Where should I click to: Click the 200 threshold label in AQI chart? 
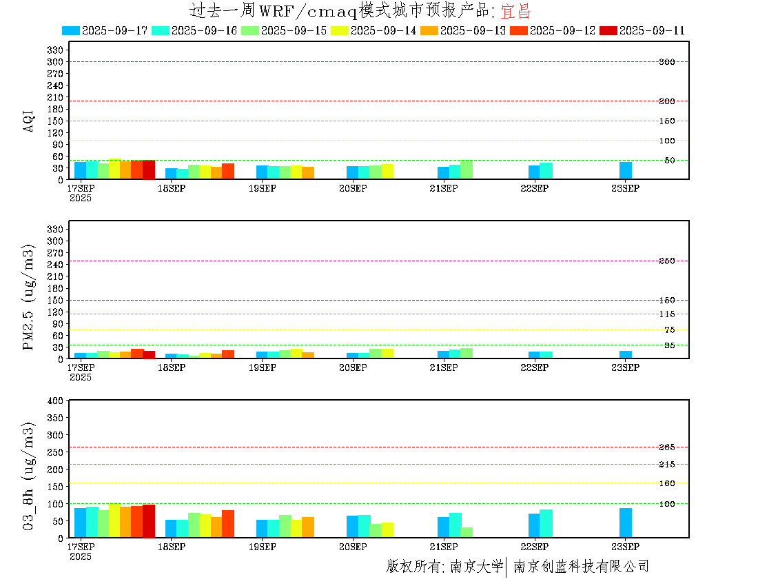667,101
